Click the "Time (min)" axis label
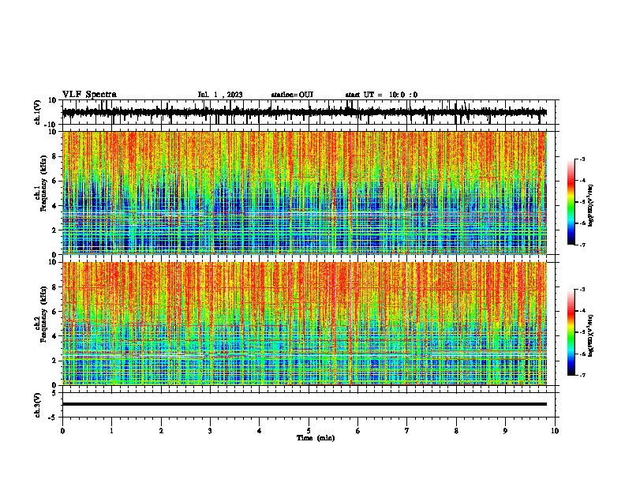 (x=316, y=438)
